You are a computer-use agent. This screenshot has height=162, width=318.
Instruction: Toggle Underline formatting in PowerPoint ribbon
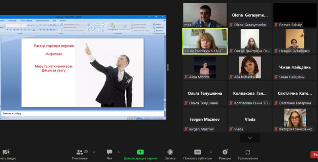[14, 29]
